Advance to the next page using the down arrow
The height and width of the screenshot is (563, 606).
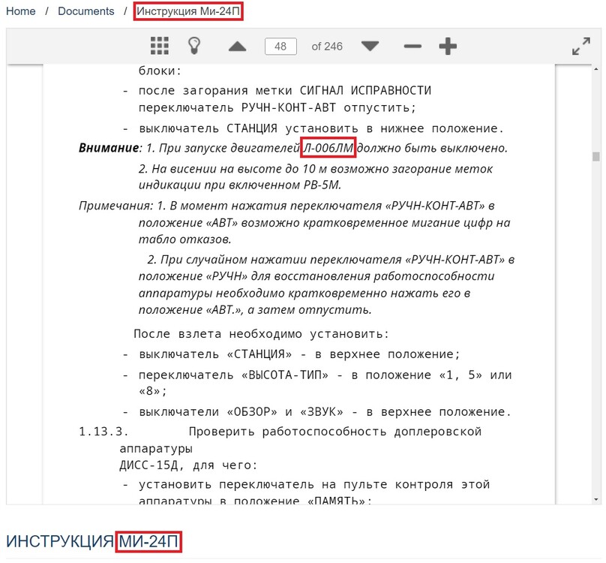click(369, 46)
